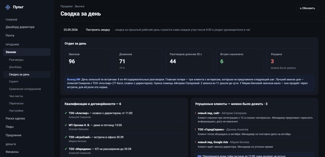Select Сводка за день sidebar item
The image size is (325, 157).
(27, 74)
